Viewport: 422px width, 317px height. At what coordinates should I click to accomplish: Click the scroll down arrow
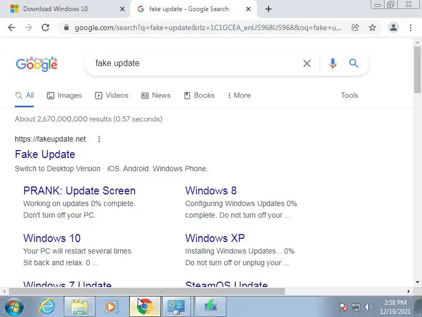(x=417, y=282)
